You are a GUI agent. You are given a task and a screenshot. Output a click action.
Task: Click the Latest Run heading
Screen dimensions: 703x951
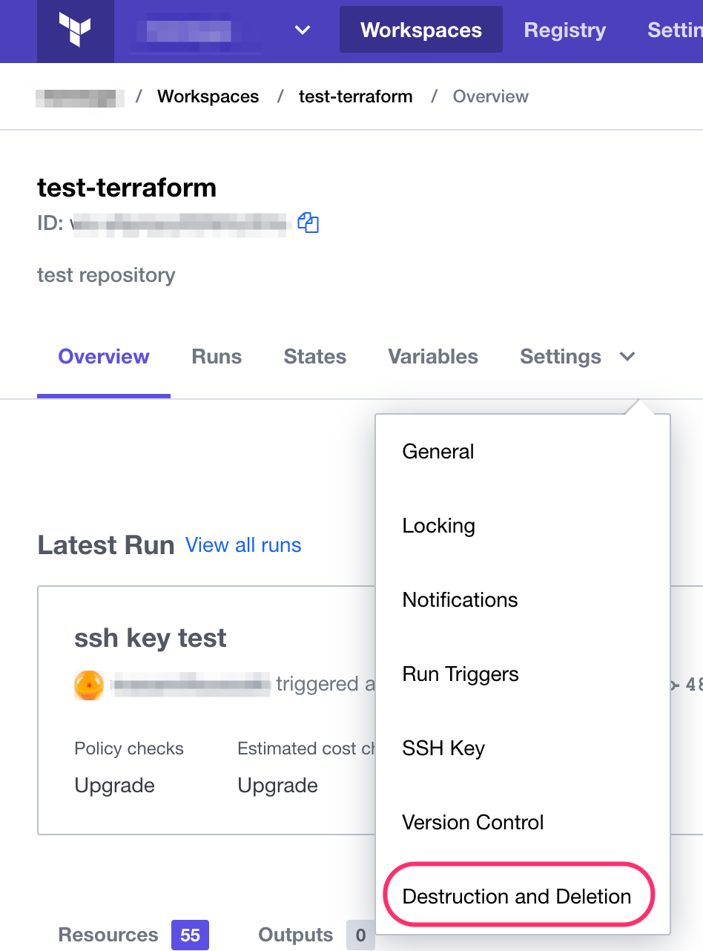coord(106,545)
